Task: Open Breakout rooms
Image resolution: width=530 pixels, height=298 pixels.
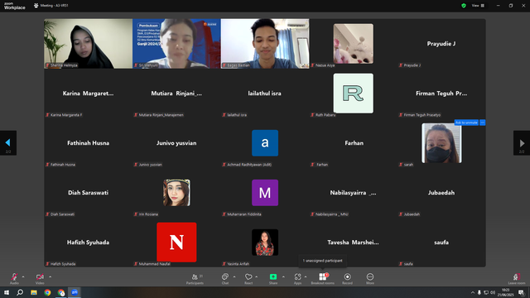Action: (323, 278)
